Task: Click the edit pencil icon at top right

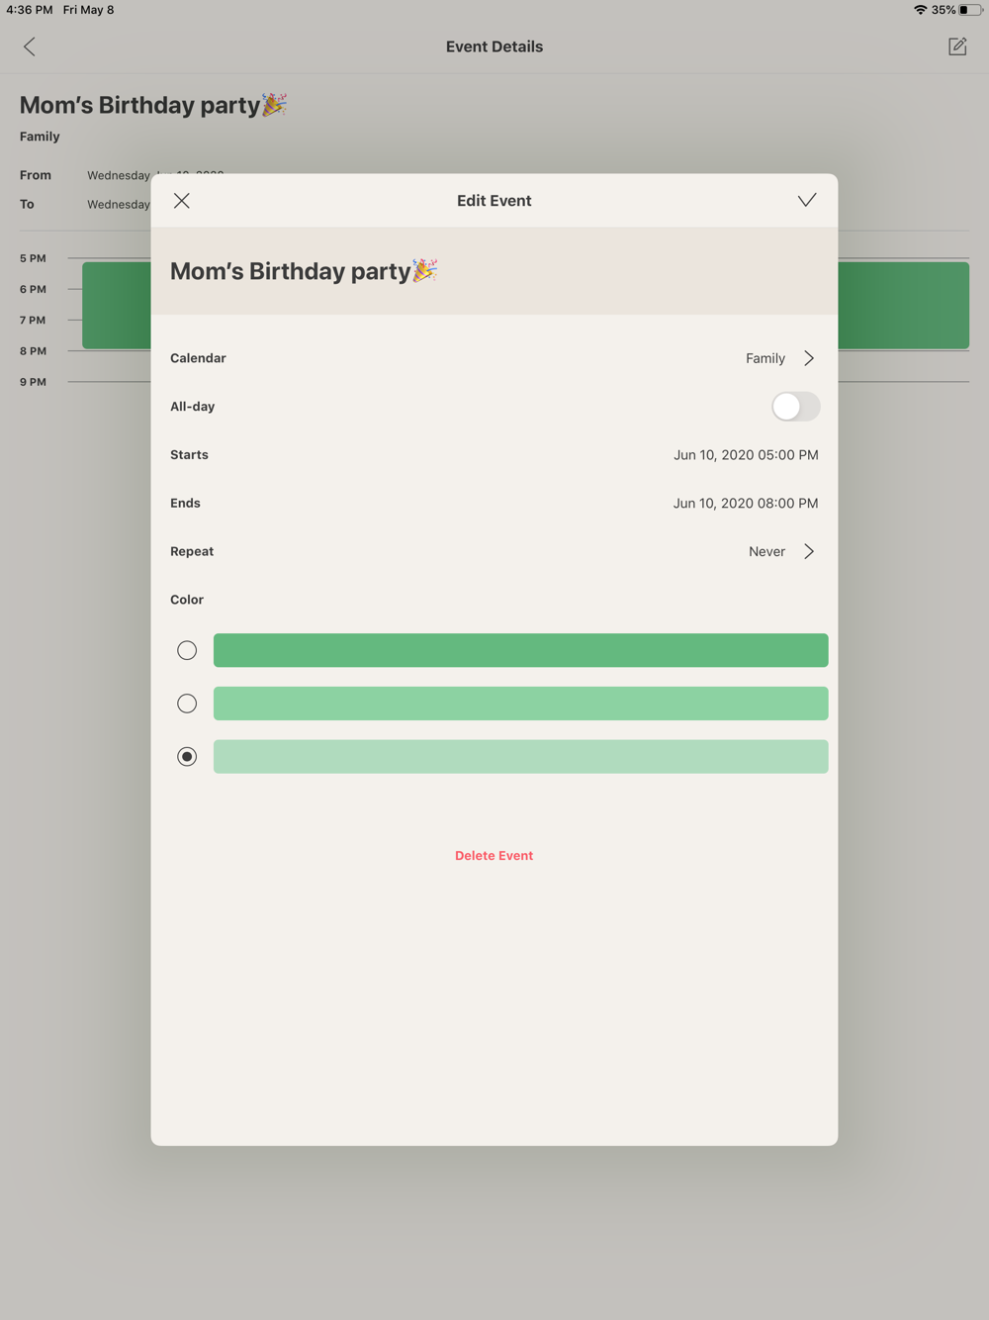Action: point(956,47)
